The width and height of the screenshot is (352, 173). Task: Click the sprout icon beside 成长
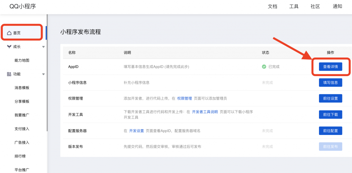9,47
